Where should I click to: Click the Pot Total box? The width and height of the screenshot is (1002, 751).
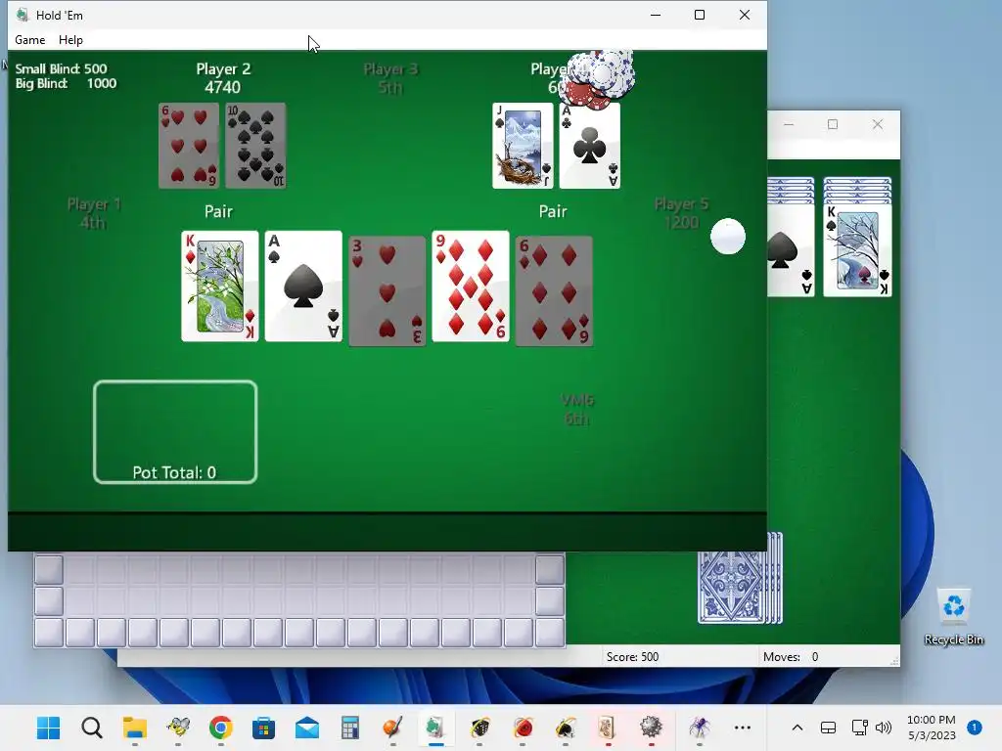click(175, 431)
